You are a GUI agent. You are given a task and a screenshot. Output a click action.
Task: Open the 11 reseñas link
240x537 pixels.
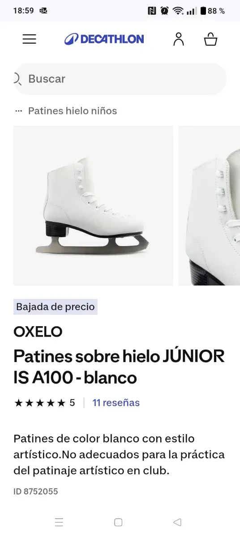[x=116, y=403]
